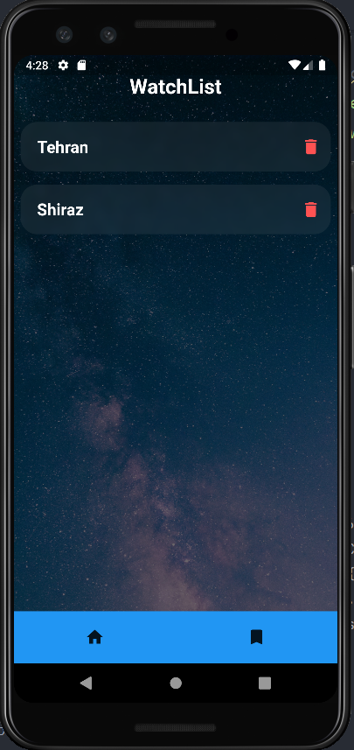Tap the Android home circle button
354x750 pixels.
tap(176, 683)
